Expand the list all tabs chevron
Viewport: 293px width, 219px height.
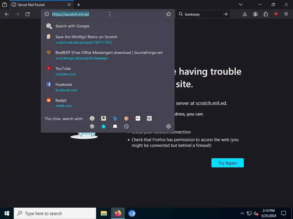coord(241,5)
